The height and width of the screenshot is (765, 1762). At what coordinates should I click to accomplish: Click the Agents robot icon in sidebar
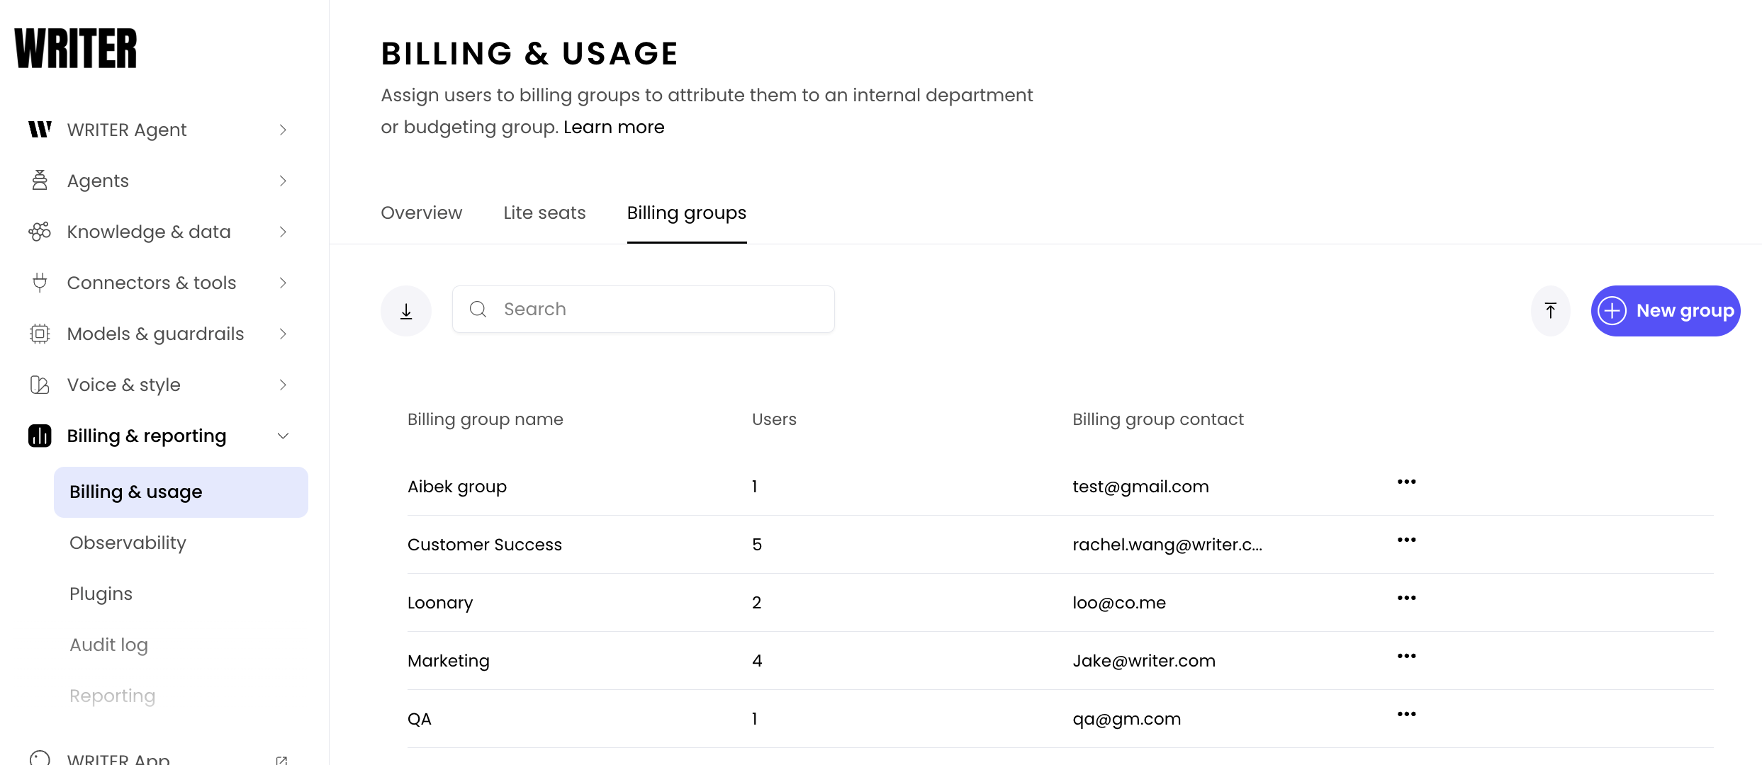coord(40,181)
